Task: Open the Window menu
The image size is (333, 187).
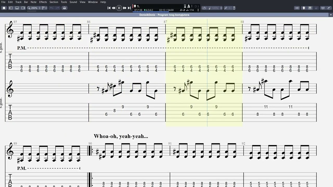Action: (93, 2)
